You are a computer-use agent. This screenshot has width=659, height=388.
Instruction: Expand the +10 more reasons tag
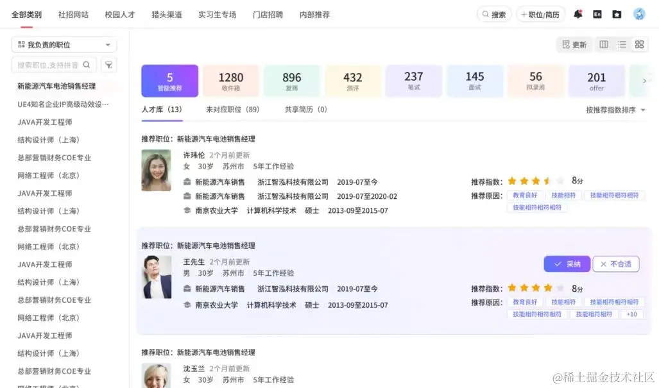point(631,314)
